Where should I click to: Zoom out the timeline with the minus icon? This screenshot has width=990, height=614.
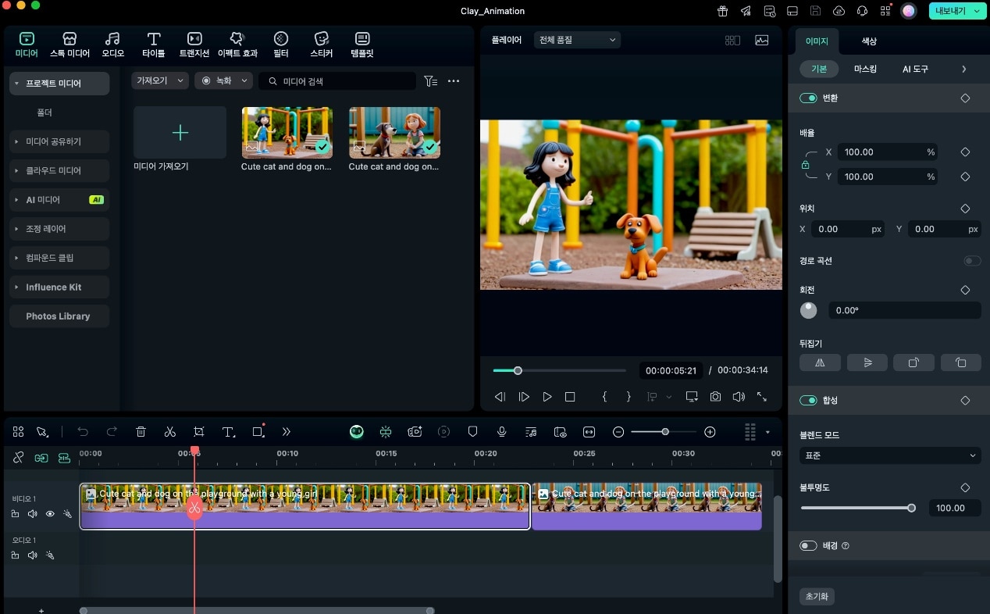click(618, 431)
